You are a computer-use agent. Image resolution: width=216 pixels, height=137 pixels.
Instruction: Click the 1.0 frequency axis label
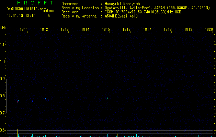[2, 62]
